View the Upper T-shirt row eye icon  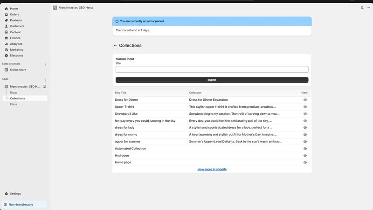305,107
